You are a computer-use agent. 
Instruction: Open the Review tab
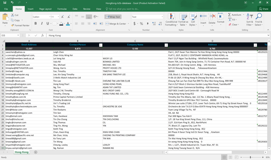pyautogui.click(x=87, y=9)
